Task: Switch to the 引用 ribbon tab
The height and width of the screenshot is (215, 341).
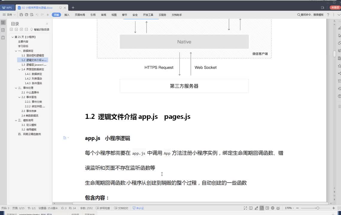Action: (x=93, y=15)
